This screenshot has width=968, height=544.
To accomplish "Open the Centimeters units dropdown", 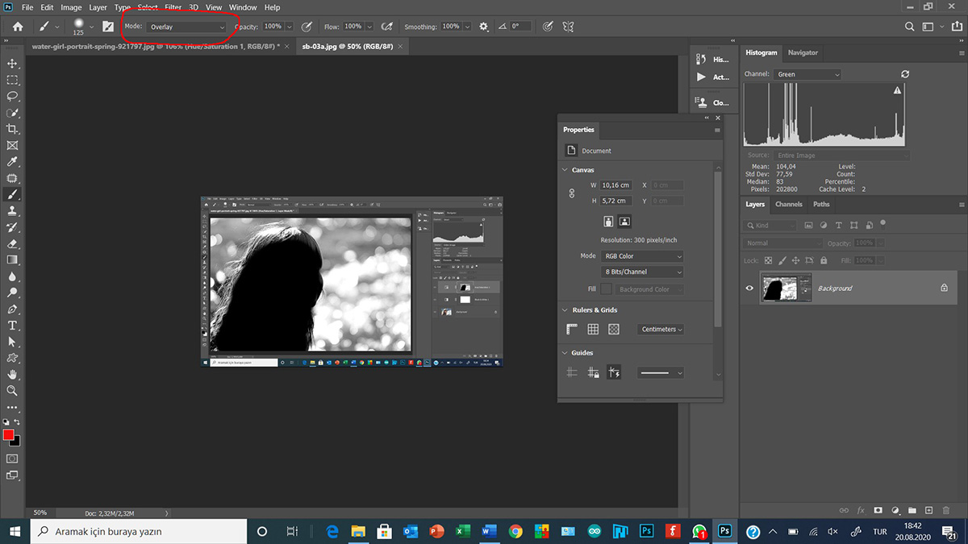I will click(661, 329).
